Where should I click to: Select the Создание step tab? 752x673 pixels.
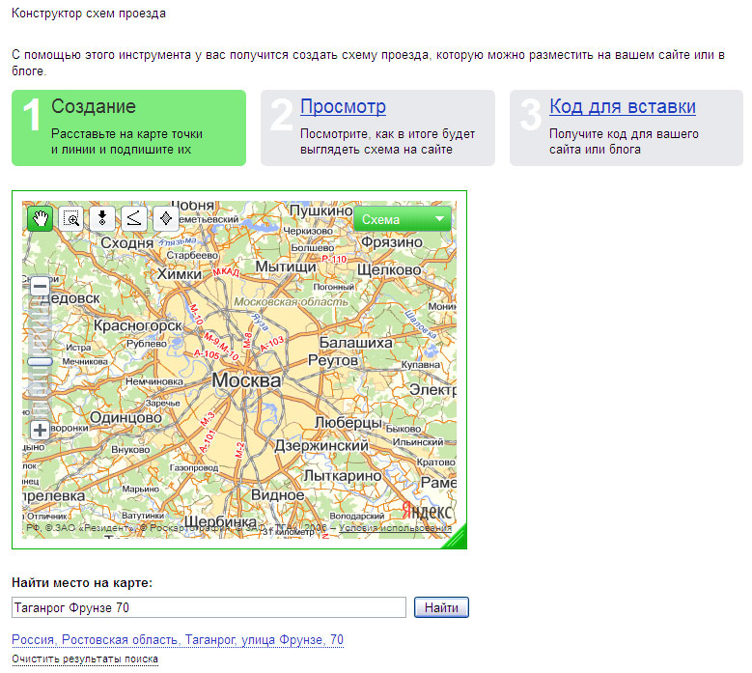coord(128,127)
